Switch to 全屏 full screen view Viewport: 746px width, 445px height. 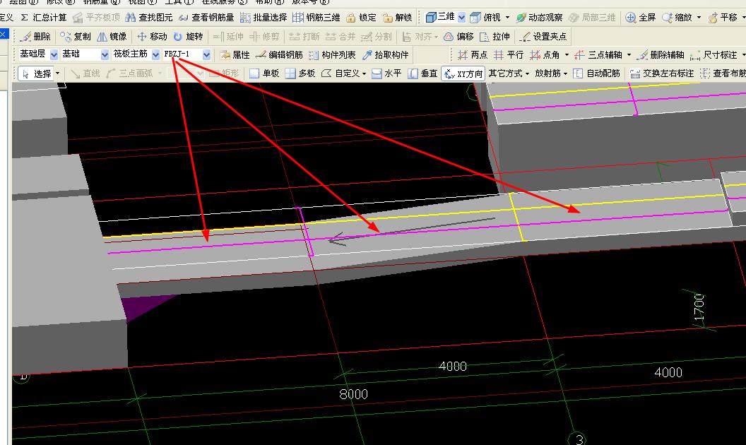640,18
